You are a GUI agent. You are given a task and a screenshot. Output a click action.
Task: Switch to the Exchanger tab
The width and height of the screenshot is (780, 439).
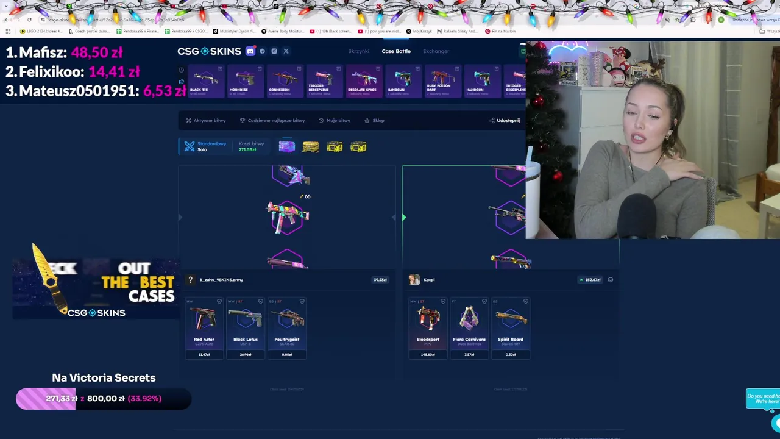[436, 51]
